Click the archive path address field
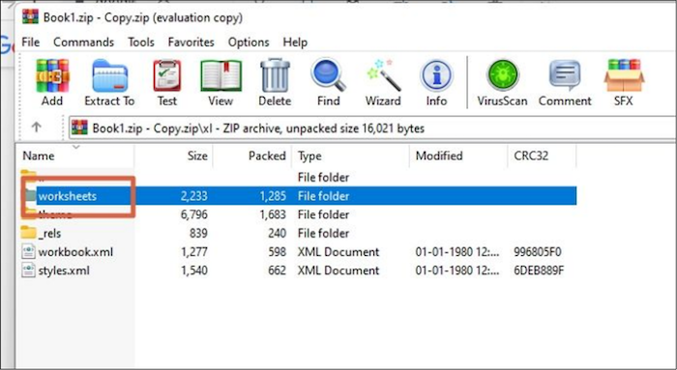677x370 pixels. 372,128
